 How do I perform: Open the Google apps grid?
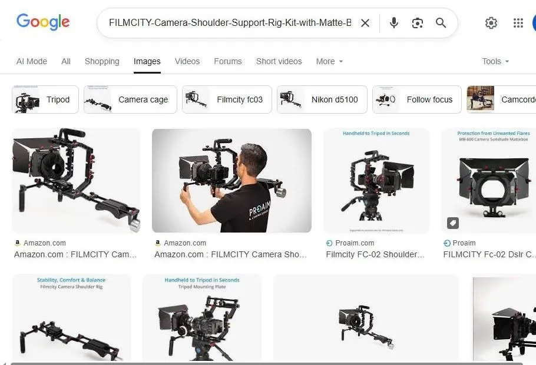[x=518, y=23]
